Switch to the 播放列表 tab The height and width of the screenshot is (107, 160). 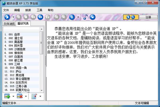point(23,23)
